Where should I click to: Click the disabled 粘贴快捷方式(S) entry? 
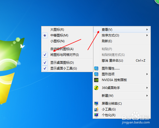click(x=122, y=55)
